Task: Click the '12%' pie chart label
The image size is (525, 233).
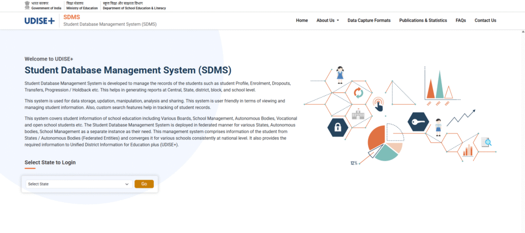Action: click(x=354, y=163)
